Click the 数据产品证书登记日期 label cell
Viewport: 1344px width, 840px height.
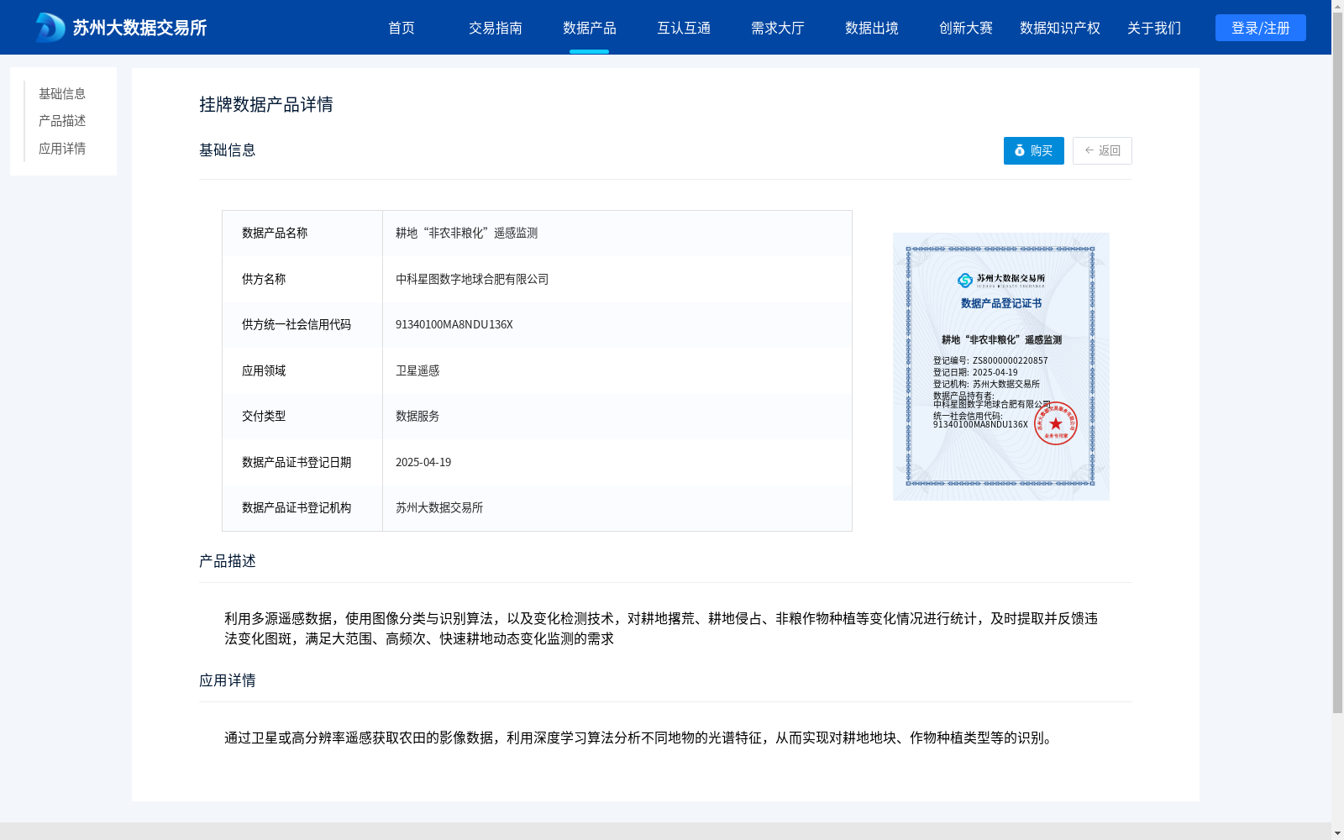(302, 462)
